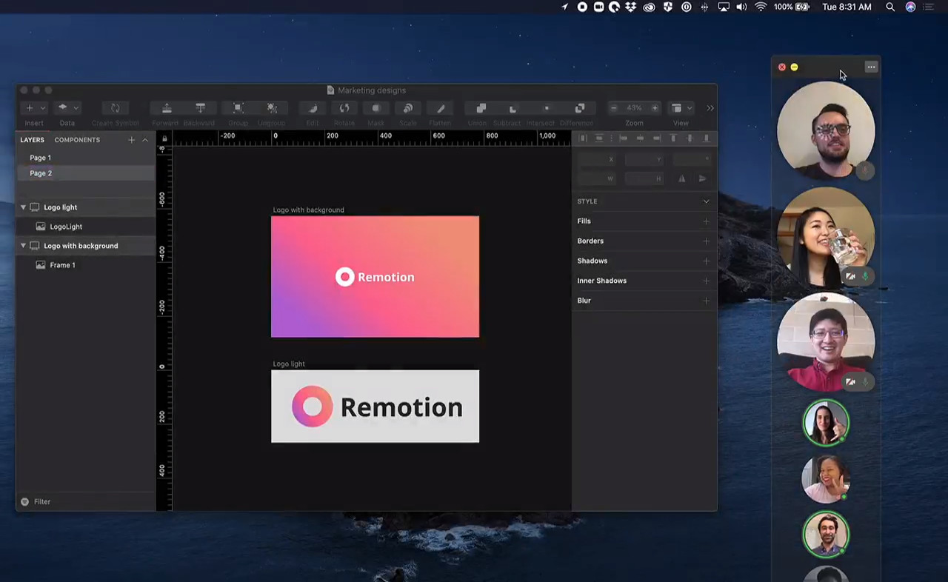The height and width of the screenshot is (582, 948).
Task: Collapse the STYLE section chevron
Action: click(706, 201)
